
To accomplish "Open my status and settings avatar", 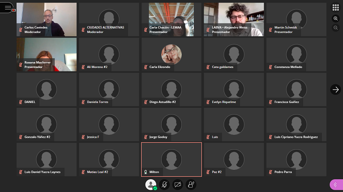I will pyautogui.click(x=151, y=185).
